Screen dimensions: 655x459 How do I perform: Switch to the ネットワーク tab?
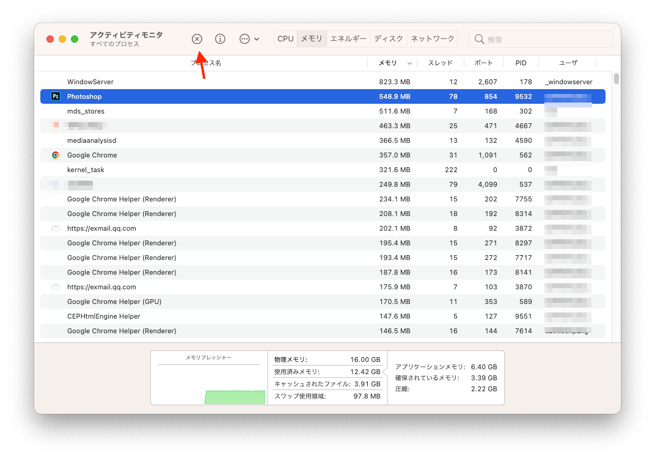[x=433, y=39]
